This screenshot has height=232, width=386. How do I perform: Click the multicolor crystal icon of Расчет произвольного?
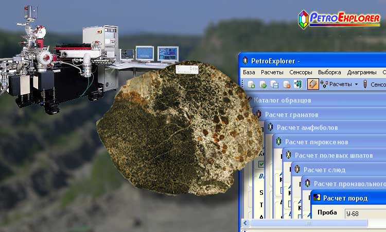click(x=307, y=184)
